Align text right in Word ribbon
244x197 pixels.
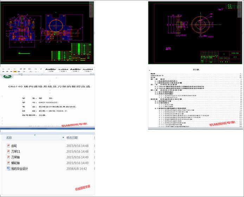pos(11,72)
